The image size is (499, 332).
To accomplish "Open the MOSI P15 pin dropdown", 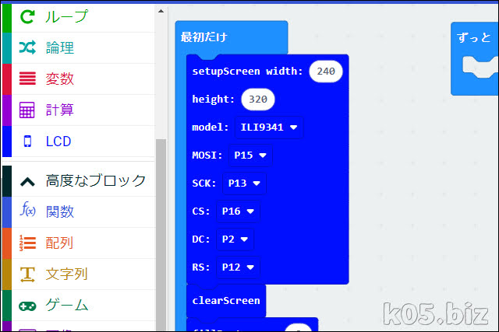I will coord(250,156).
